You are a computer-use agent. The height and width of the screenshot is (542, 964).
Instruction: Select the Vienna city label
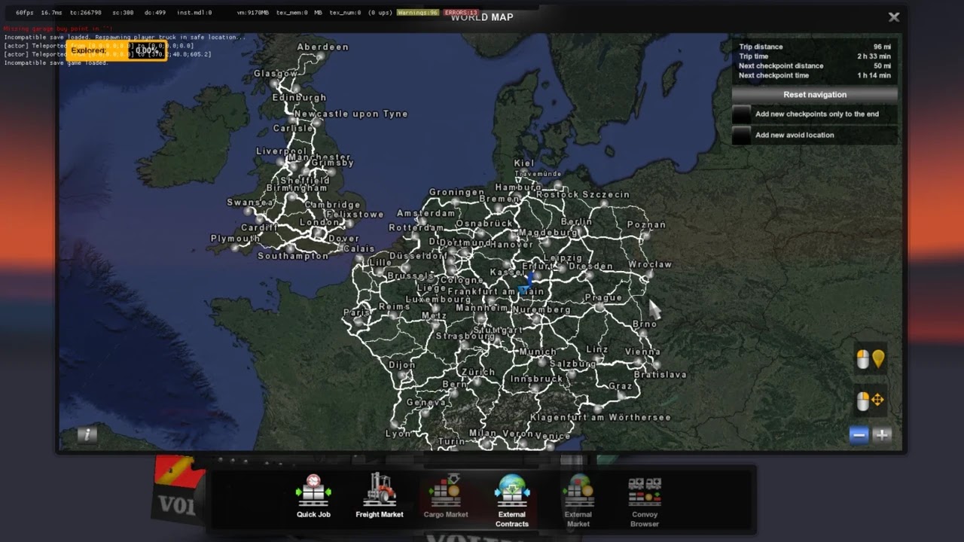(642, 352)
